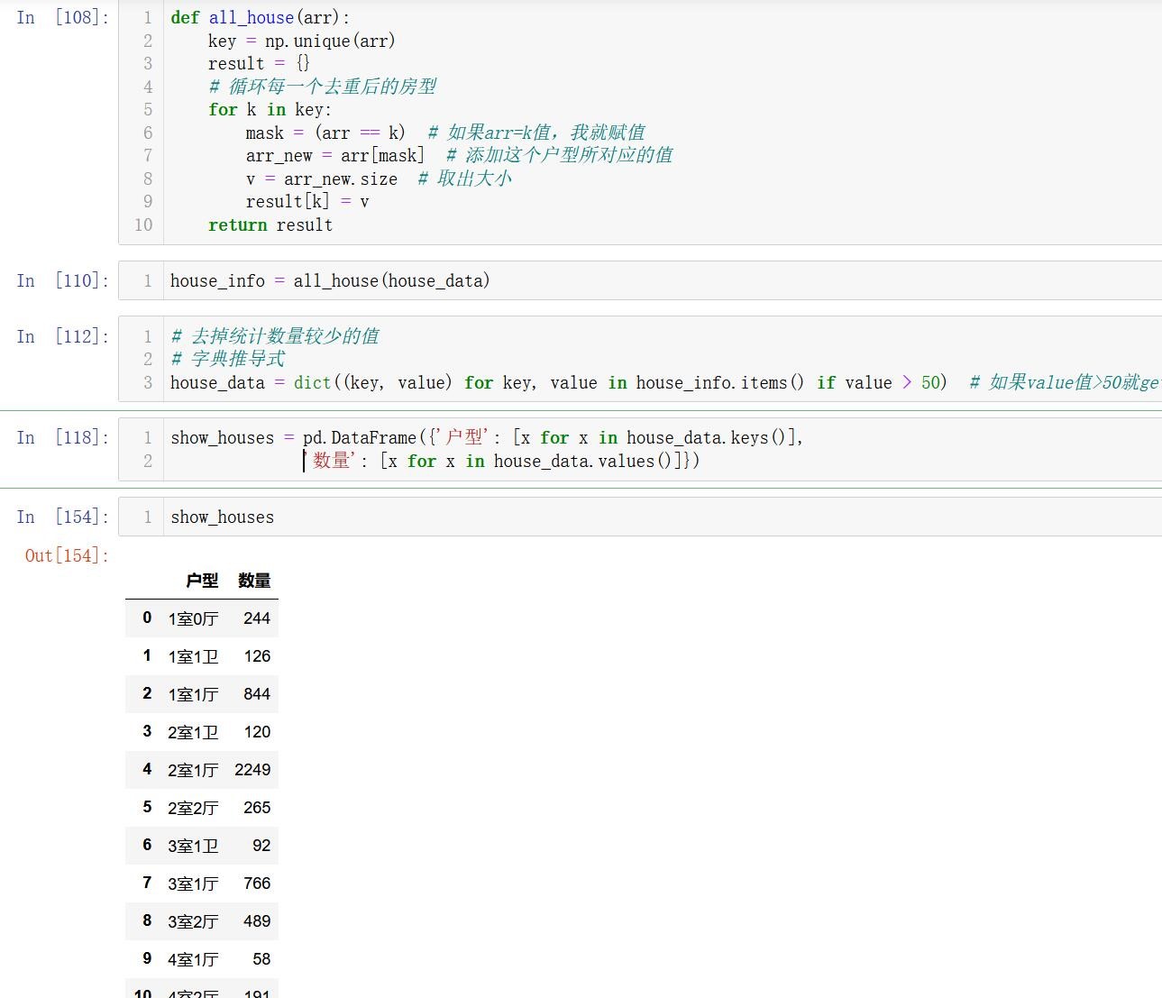The width and height of the screenshot is (1162, 998).
Task: Select the value 120 in the table
Action: (x=257, y=732)
